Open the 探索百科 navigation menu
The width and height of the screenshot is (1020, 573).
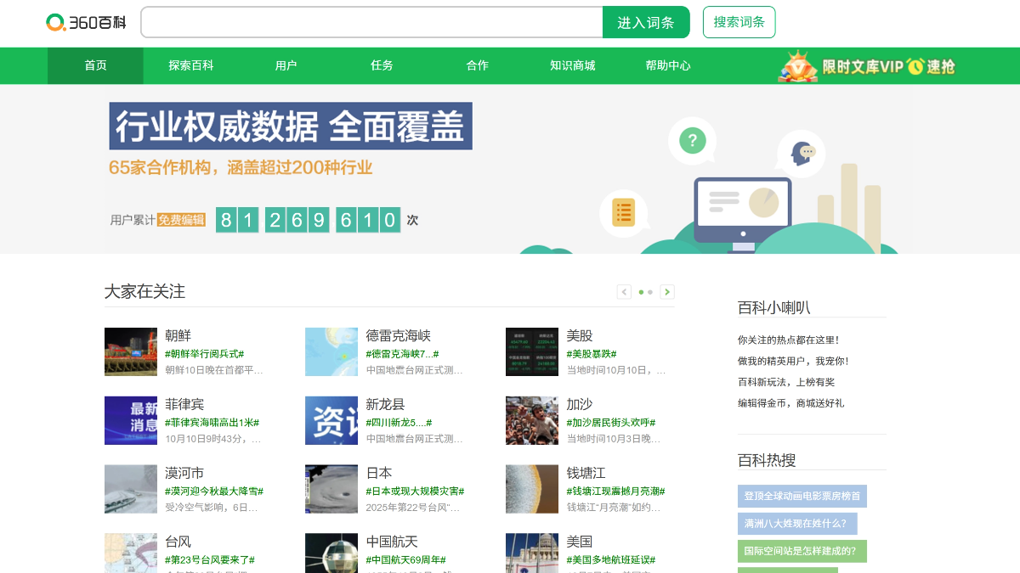pyautogui.click(x=190, y=65)
